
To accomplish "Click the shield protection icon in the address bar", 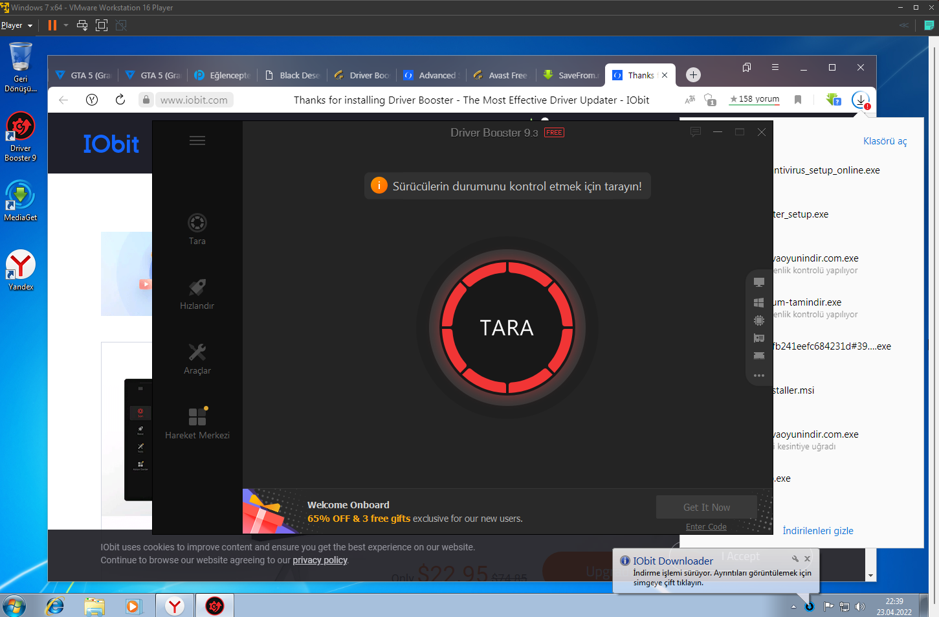I will pyautogui.click(x=711, y=100).
